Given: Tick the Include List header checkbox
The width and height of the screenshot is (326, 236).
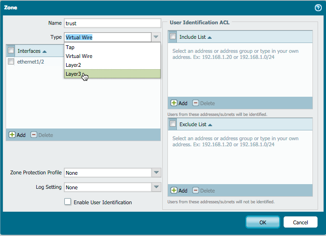Looking at the screenshot, I should (173, 36).
